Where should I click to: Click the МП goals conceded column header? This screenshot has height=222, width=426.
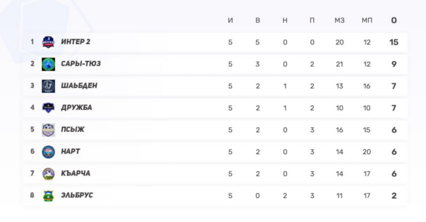click(x=367, y=21)
